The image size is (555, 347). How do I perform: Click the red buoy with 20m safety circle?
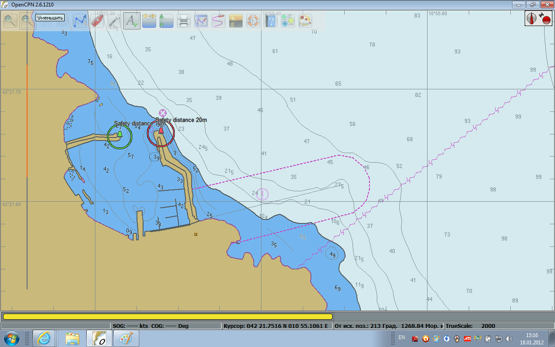click(161, 131)
